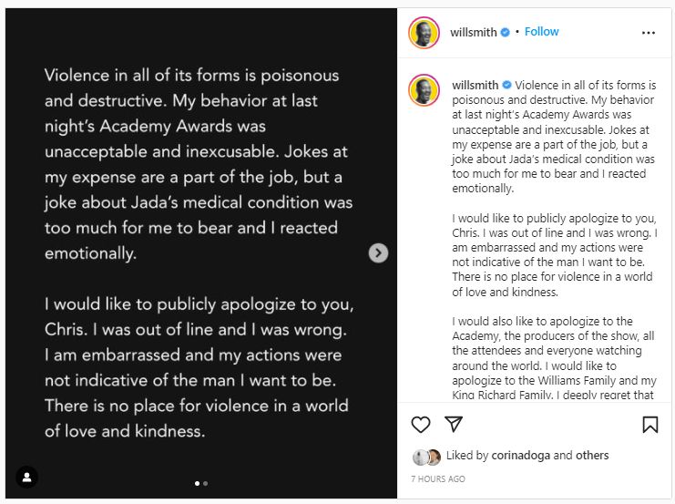
Task: Select the first carousel indicator dot
Action: [197, 484]
